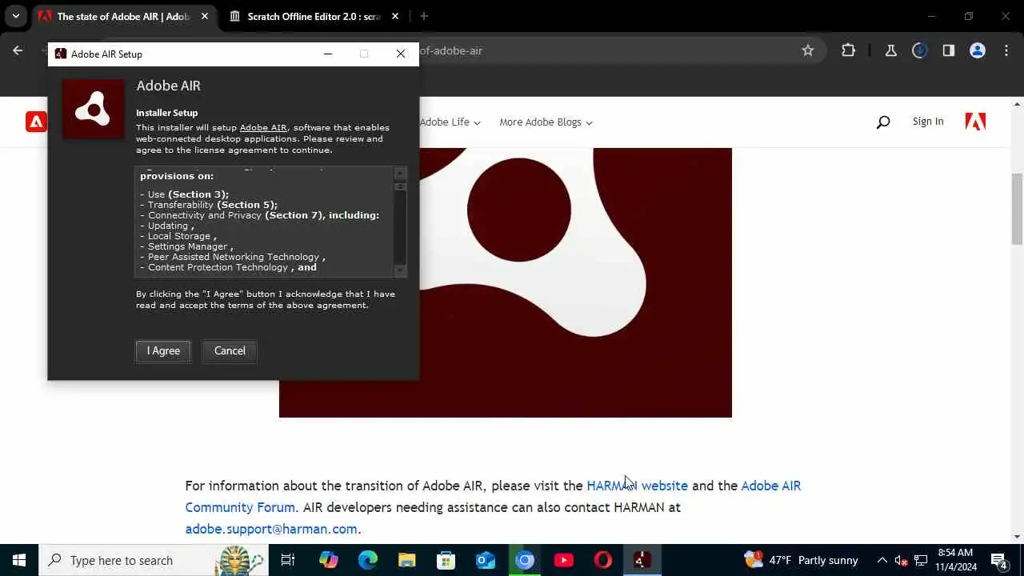
Task: Open Chrome three-dot menu
Action: [1006, 50]
